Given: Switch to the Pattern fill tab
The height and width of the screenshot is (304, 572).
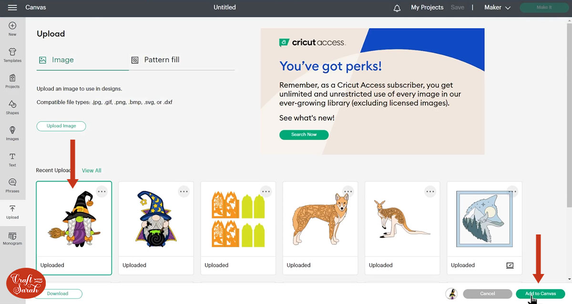Looking at the screenshot, I should (x=155, y=60).
